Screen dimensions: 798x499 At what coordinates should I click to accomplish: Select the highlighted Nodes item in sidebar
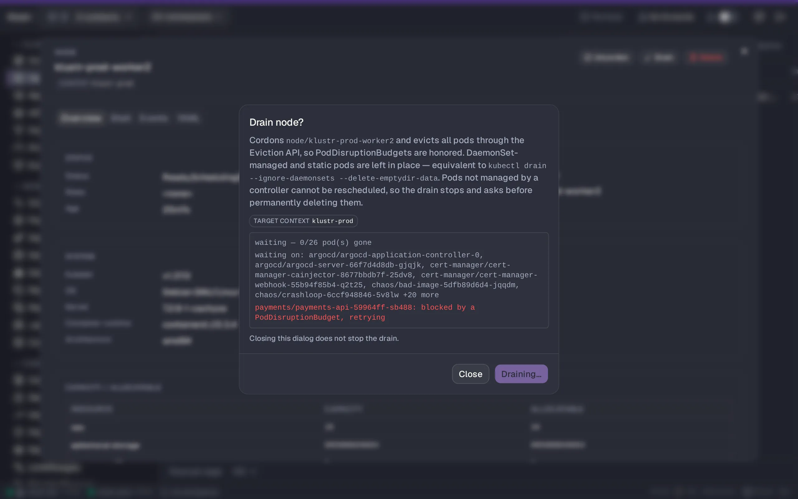tap(24, 78)
